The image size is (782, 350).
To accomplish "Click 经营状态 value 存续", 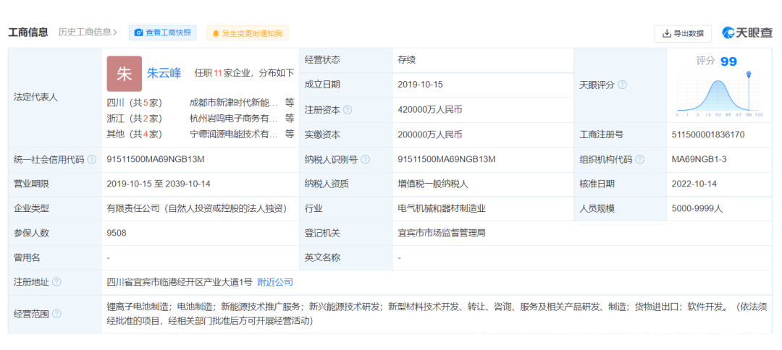I will [406, 60].
